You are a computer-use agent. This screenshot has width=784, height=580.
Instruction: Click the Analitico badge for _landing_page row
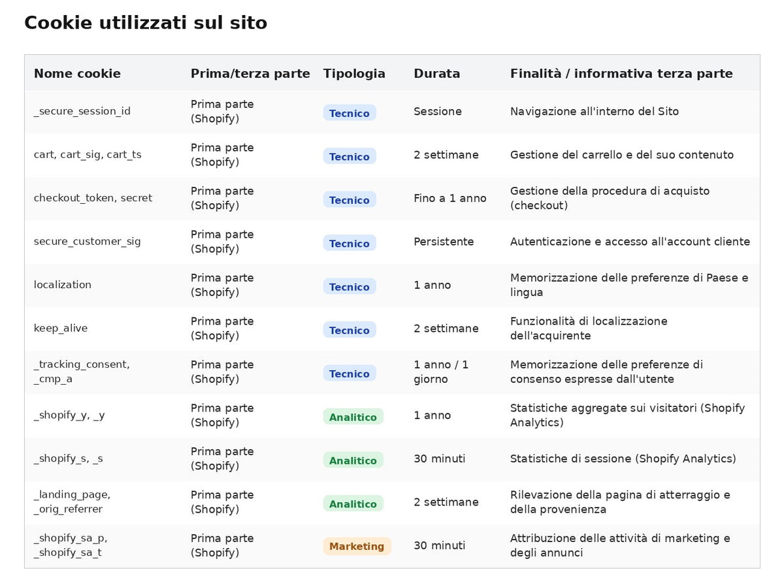(x=353, y=504)
